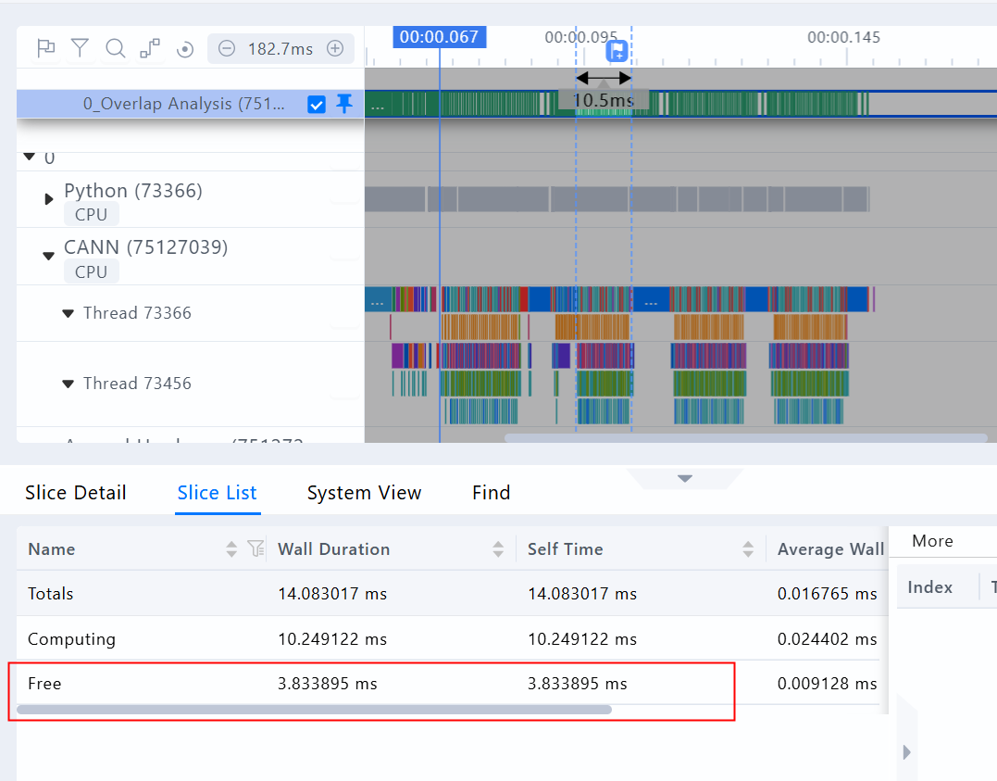Click the 00:00.067 time cursor label
The height and width of the screenshot is (781, 997).
click(x=440, y=37)
